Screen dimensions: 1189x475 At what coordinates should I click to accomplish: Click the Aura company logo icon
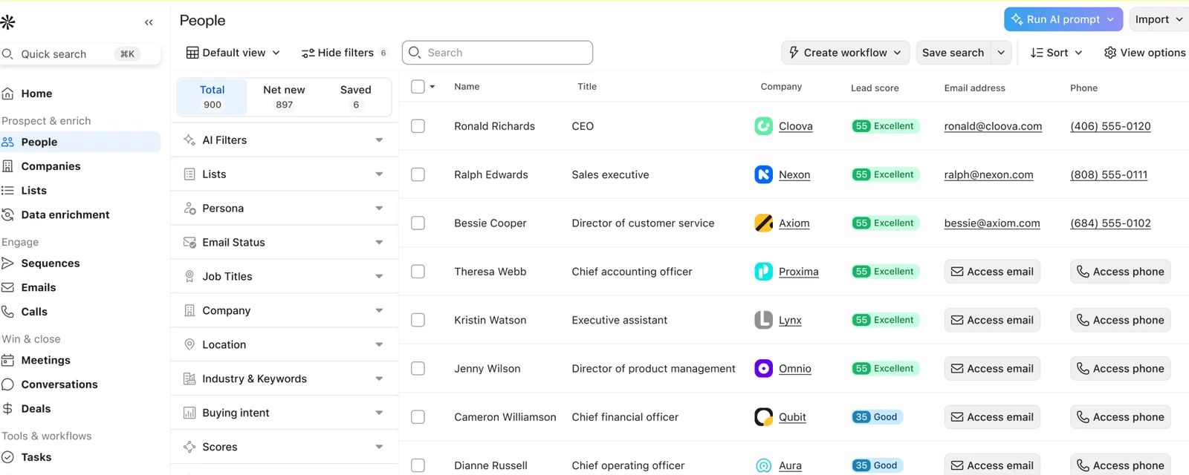763,465
